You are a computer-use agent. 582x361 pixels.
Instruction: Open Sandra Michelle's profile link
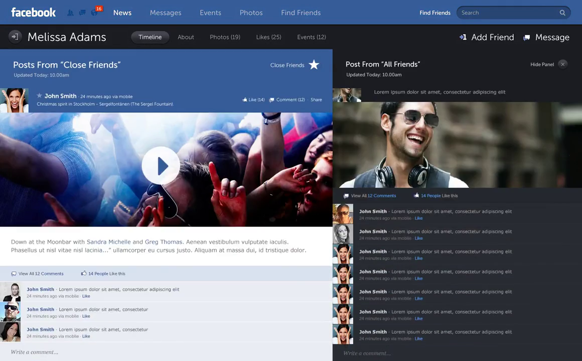pyautogui.click(x=108, y=242)
